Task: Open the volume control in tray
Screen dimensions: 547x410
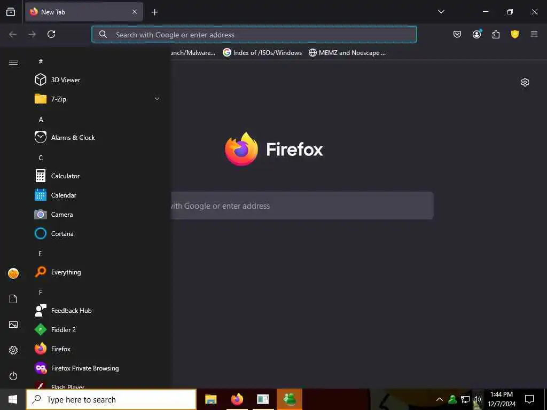Action: point(478,399)
